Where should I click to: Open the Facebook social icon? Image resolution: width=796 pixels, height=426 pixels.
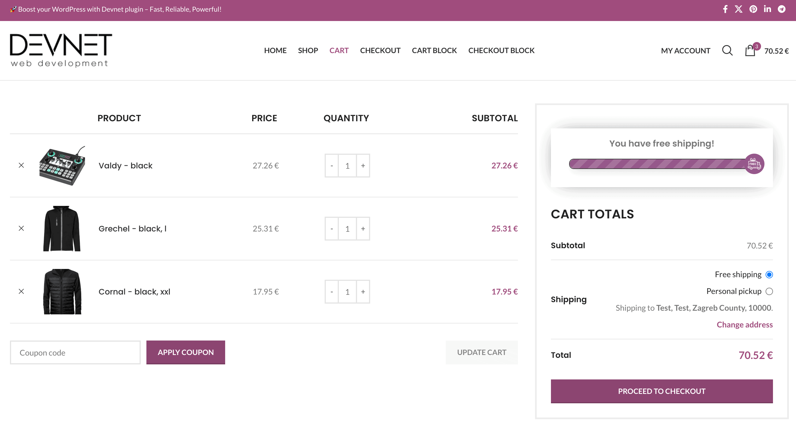[725, 9]
